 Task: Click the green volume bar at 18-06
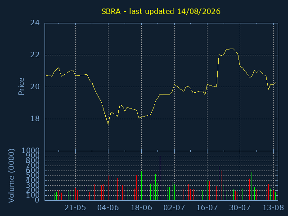coord(141,186)
